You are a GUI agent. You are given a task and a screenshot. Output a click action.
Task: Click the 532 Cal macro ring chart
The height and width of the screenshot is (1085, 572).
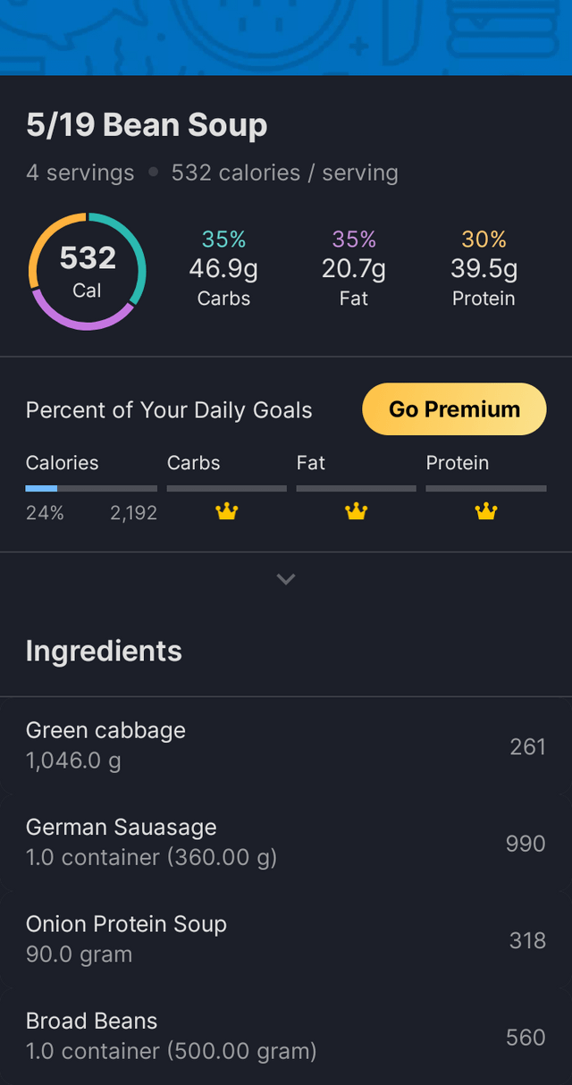click(87, 272)
